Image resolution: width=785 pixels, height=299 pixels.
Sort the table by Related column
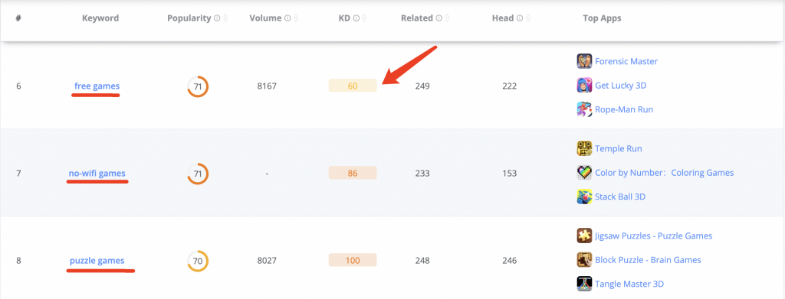(447, 18)
